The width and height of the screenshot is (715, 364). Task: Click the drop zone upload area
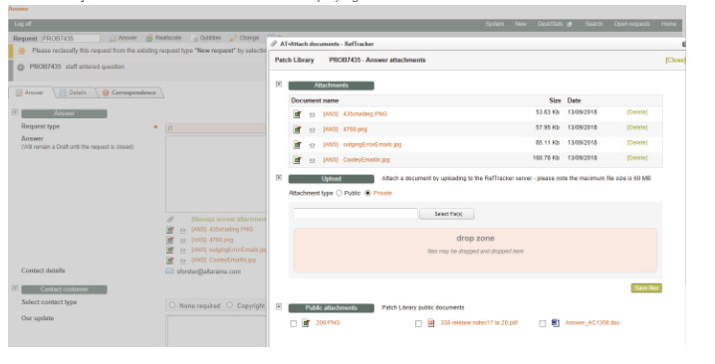475,250
